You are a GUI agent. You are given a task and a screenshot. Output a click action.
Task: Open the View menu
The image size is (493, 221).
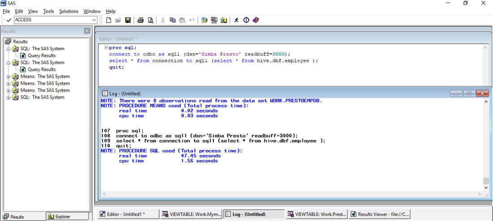coord(33,11)
